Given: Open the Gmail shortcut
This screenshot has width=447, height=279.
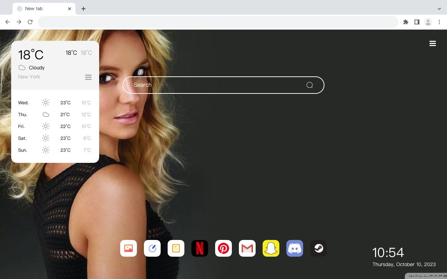Looking at the screenshot, I should [x=247, y=248].
